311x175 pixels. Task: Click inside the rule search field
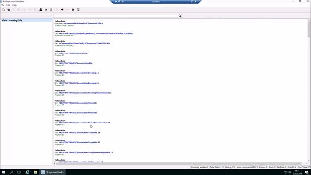(116, 16)
